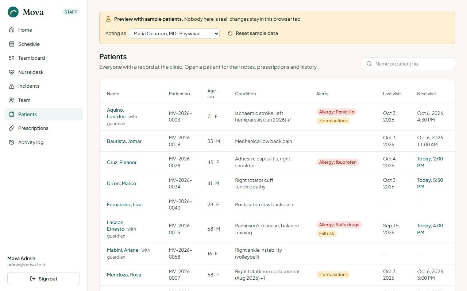Open patient Cruz, Eleanor
This screenshot has height=291, width=467.
coord(121,162)
